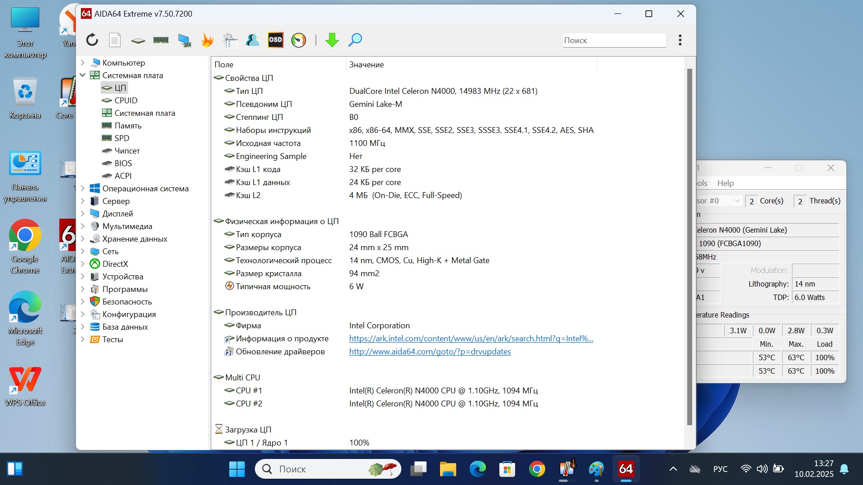This screenshot has width=863, height=485.
Task: Click the Поле column header
Action: (279, 64)
